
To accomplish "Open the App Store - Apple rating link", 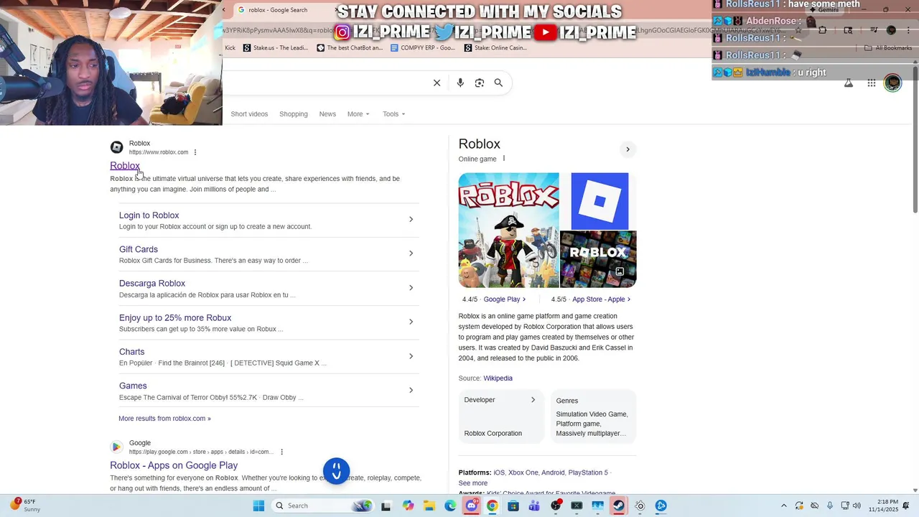I will (601, 299).
